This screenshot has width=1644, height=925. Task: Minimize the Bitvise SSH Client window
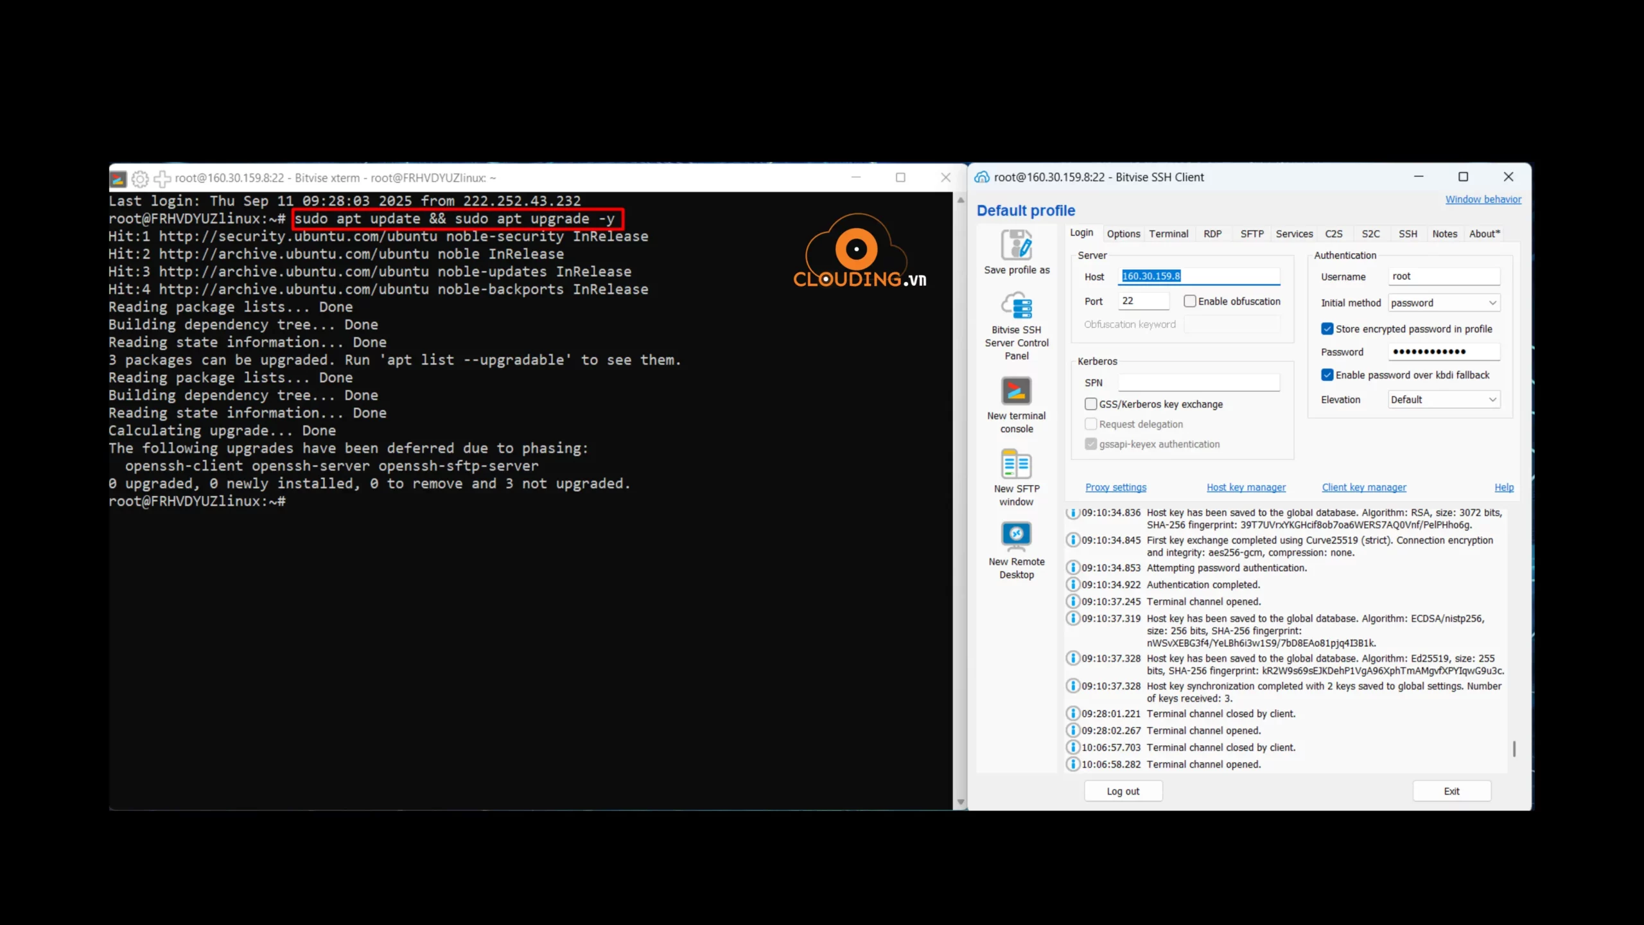pyautogui.click(x=1419, y=177)
